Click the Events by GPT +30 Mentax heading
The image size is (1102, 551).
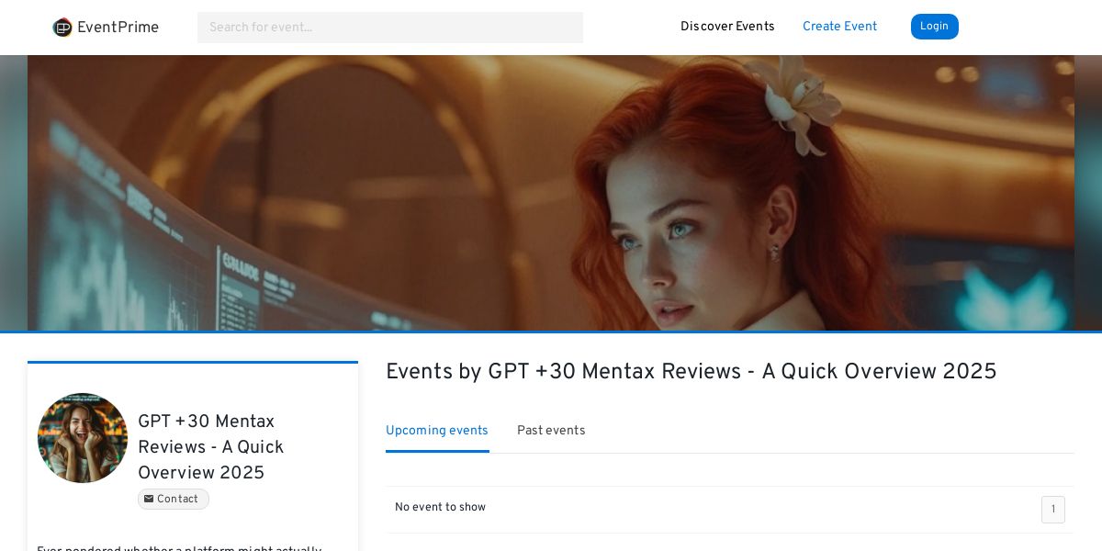pyautogui.click(x=691, y=372)
